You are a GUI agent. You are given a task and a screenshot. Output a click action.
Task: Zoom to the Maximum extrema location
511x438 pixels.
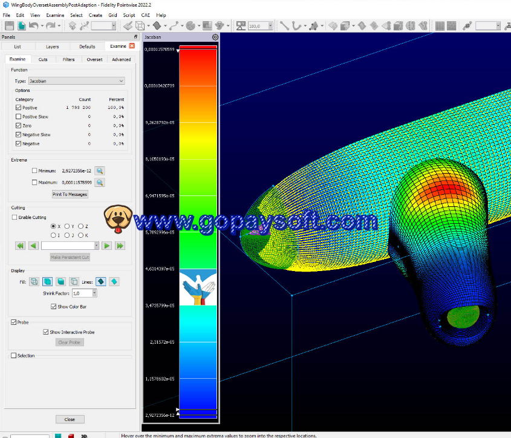tap(100, 183)
